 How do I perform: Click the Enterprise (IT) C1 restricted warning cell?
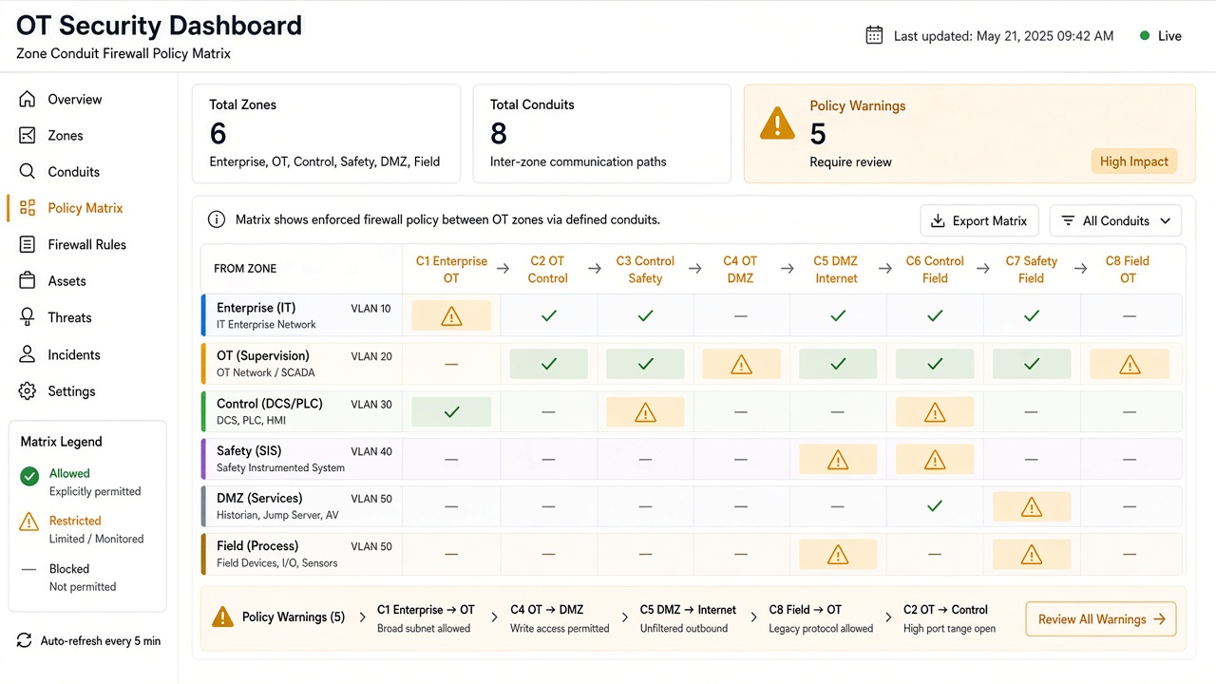tap(451, 315)
